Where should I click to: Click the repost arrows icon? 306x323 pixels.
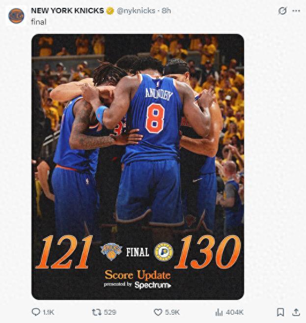[96, 312]
